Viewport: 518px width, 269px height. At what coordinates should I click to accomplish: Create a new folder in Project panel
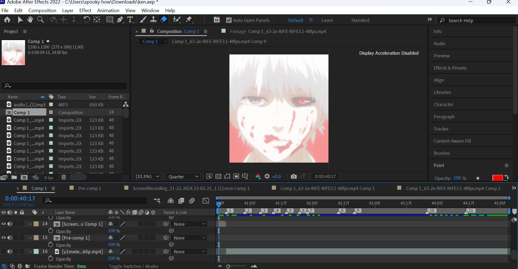(x=14, y=177)
